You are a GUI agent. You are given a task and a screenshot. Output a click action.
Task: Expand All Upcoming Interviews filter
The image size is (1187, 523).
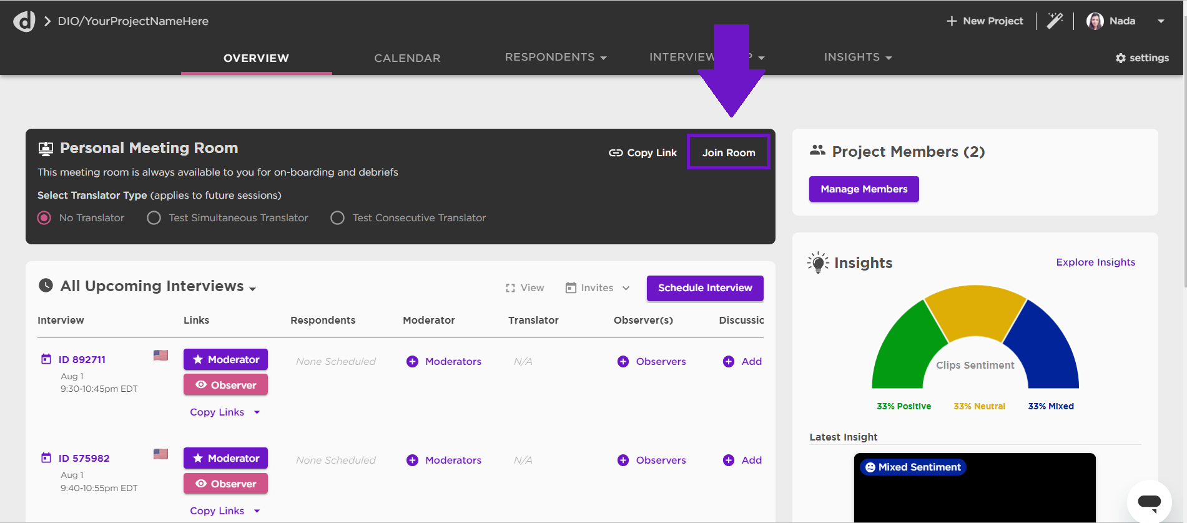(x=253, y=289)
